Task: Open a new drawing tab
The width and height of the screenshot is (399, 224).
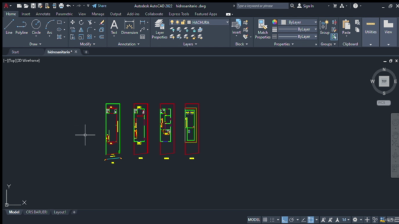Action: (x=86, y=52)
